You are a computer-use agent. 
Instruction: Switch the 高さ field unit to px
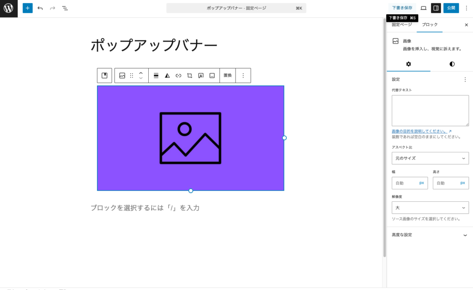tap(463, 183)
